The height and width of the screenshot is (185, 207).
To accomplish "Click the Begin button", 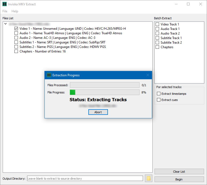I will 179,179.
